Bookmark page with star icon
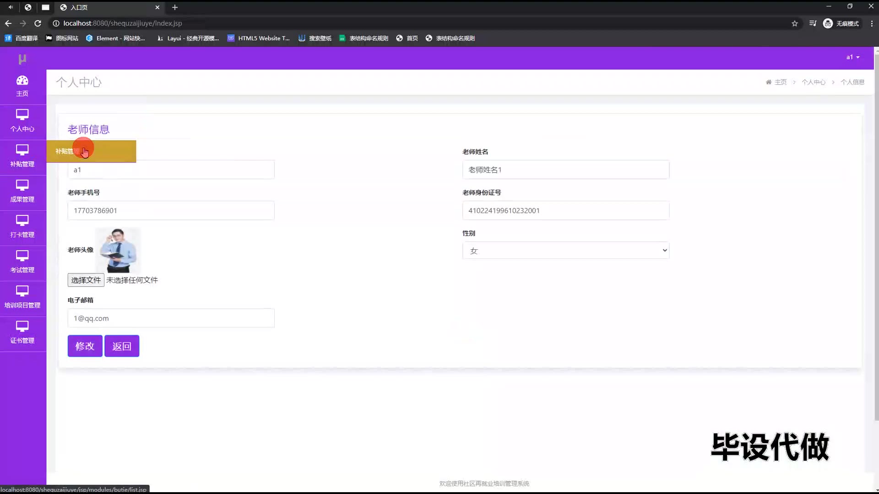Viewport: 879px width, 494px height. [795, 23]
